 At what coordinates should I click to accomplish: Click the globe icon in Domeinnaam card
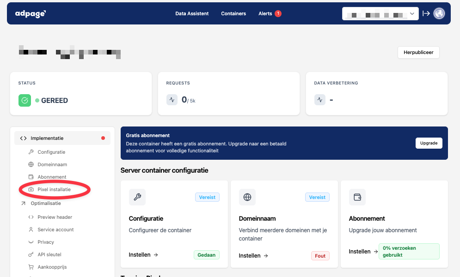(247, 197)
